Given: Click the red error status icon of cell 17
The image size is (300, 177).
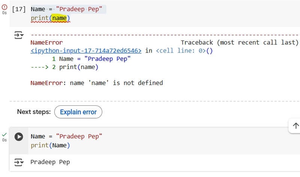Looking at the screenshot, I should [x=4, y=7].
